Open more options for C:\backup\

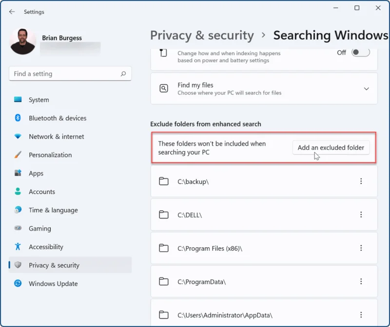point(361,181)
